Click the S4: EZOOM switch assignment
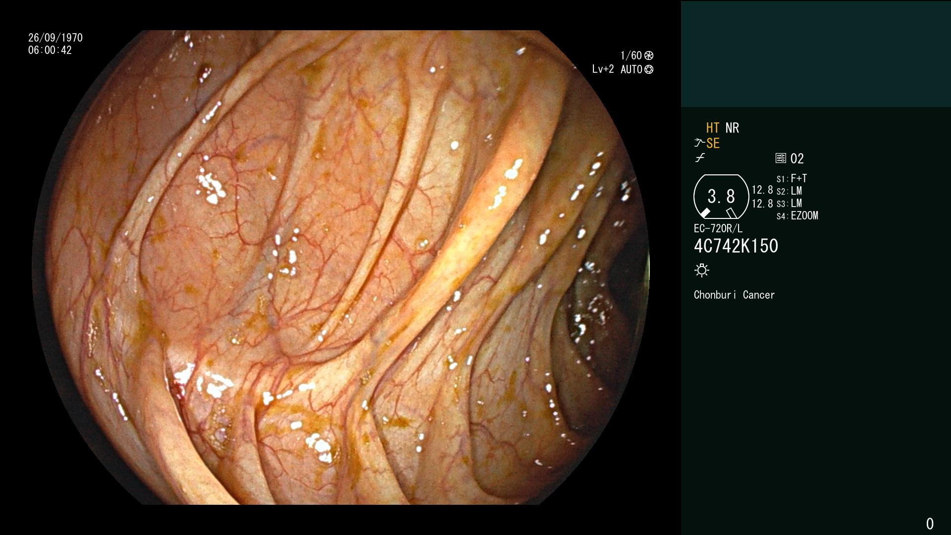 point(797,215)
